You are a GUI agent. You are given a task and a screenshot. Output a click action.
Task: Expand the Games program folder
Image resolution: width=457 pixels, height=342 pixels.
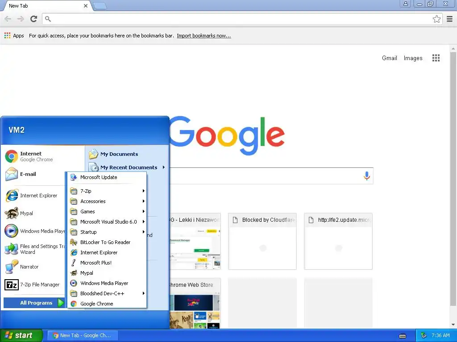click(x=107, y=212)
